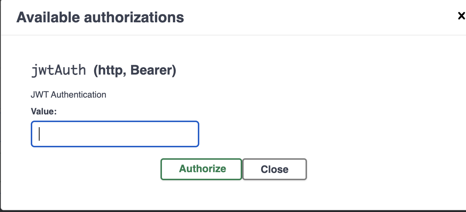Click the "JWT Authentication" description text
The width and height of the screenshot is (466, 212).
click(69, 95)
